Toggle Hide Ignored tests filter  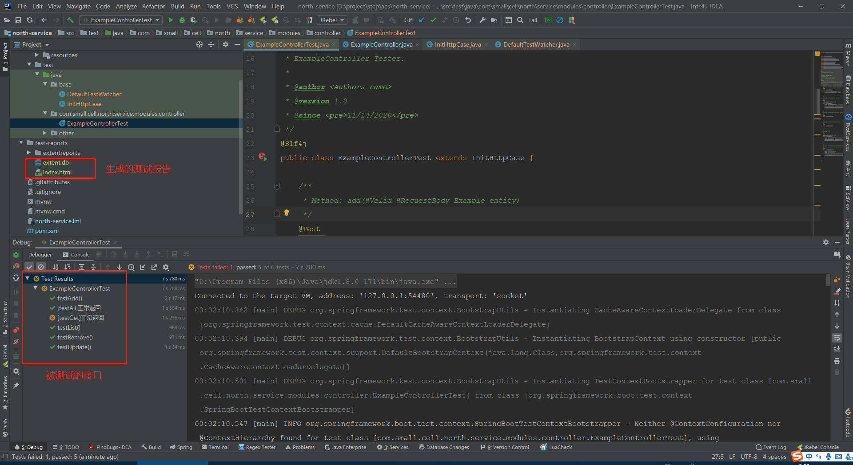coord(41,267)
